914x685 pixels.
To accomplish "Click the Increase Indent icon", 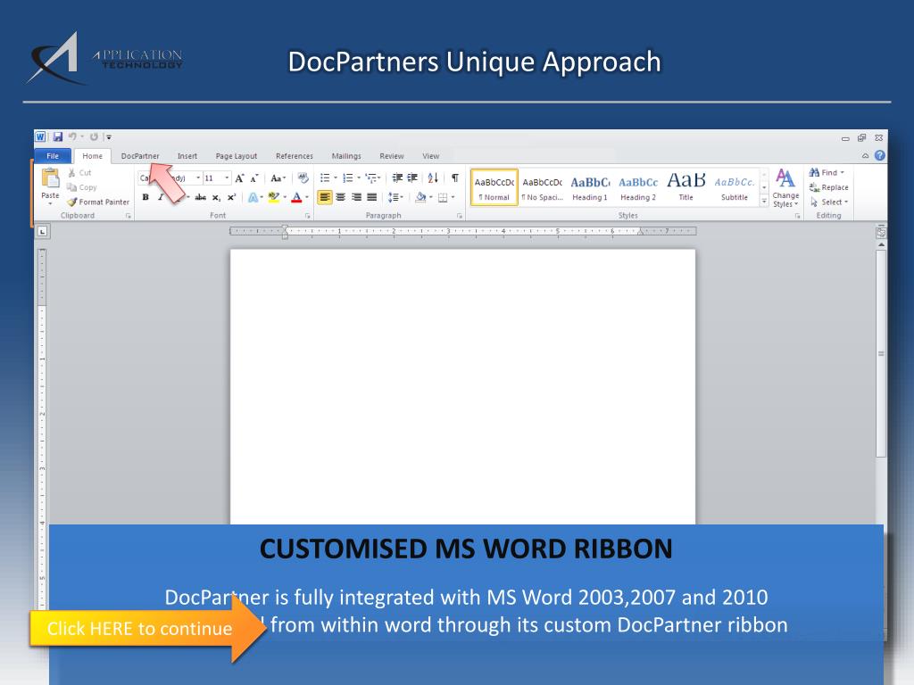I will pos(412,178).
